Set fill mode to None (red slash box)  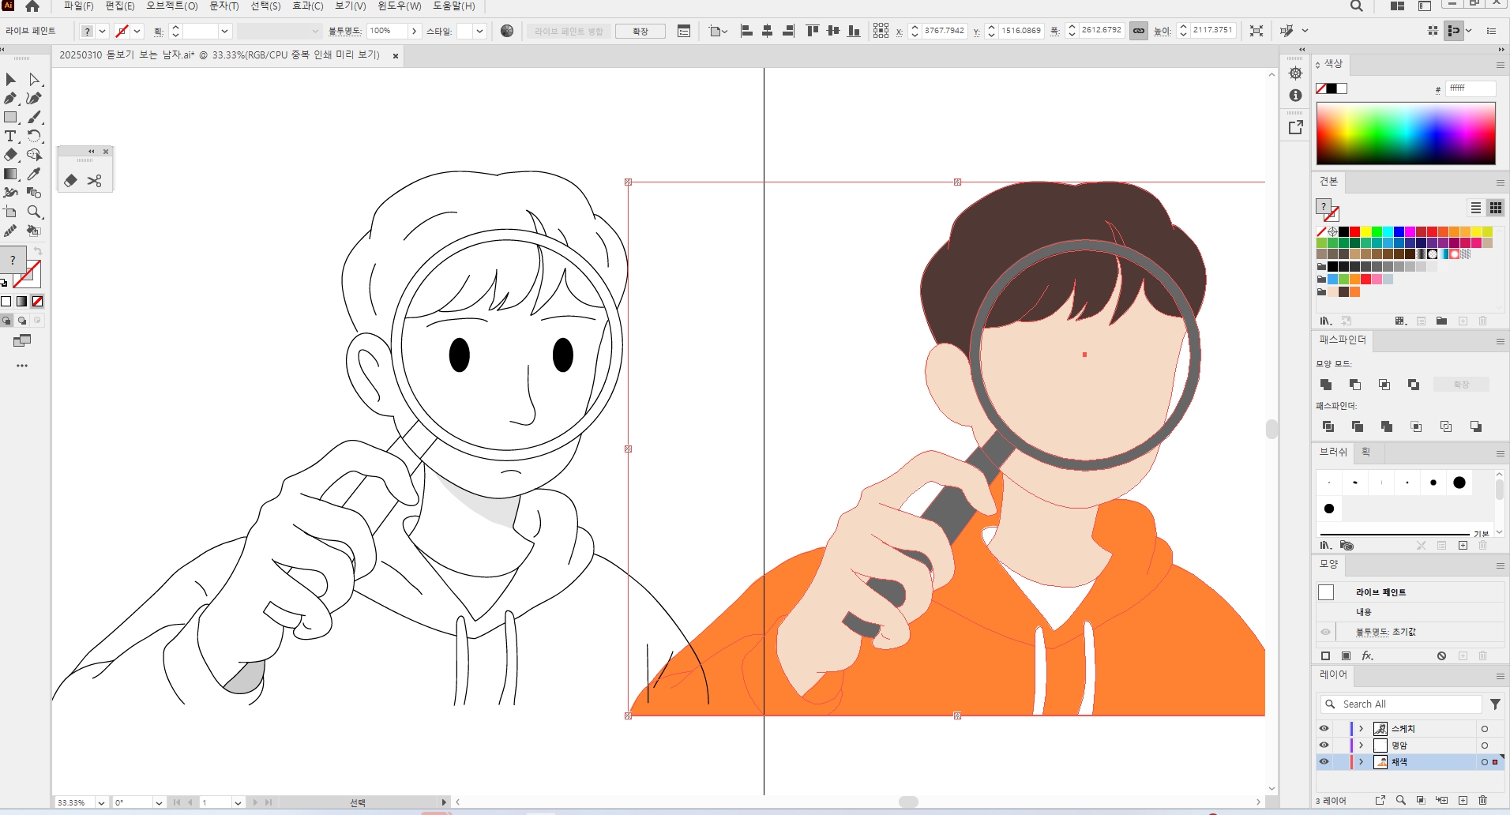37,301
